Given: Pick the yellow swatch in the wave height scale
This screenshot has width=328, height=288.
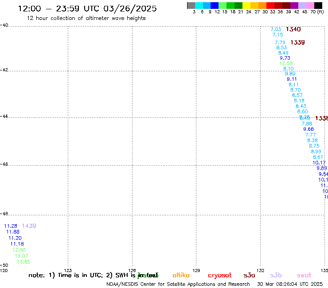Looking at the screenshot, I should pos(246,5).
